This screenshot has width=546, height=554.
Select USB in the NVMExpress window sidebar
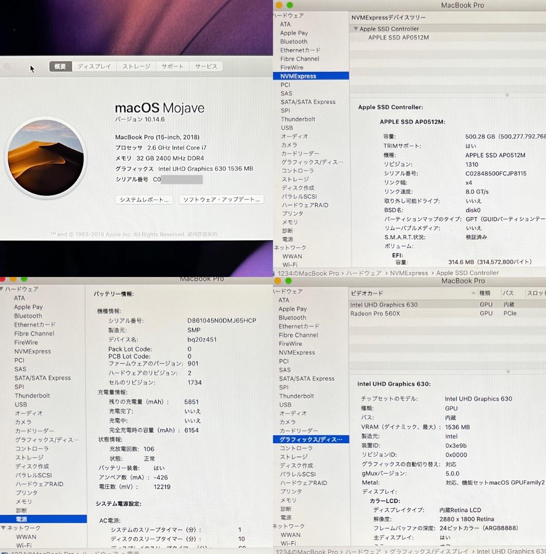287,128
